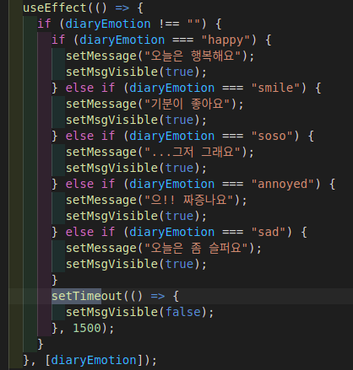Click the arrow => on the setTimeout line
The image size is (353, 370).
coord(158,296)
